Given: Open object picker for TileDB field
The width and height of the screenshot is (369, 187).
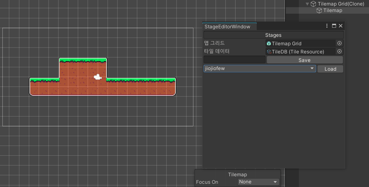Looking at the screenshot, I should click(x=339, y=51).
